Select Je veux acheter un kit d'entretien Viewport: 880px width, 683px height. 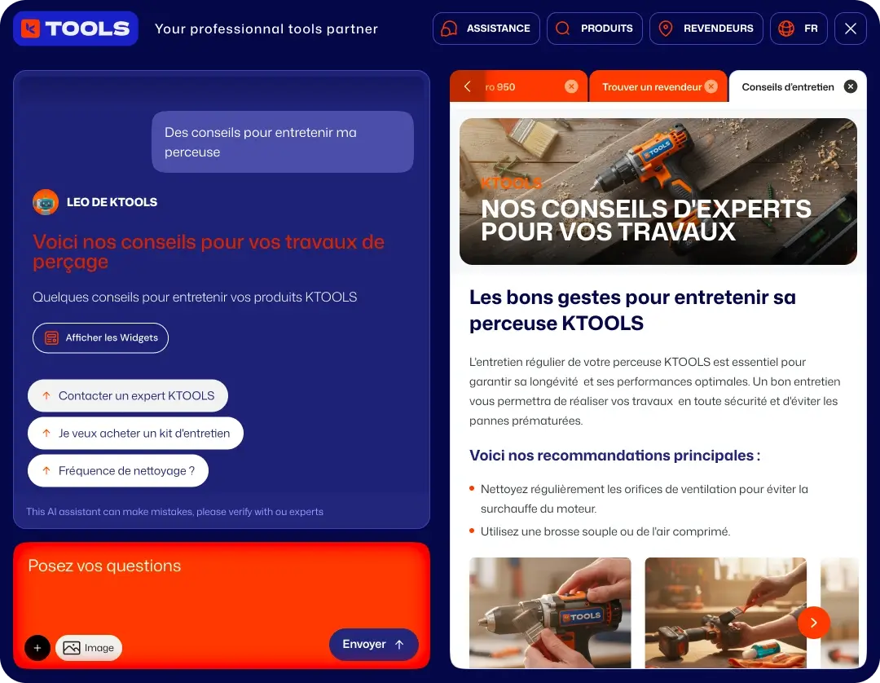point(135,434)
